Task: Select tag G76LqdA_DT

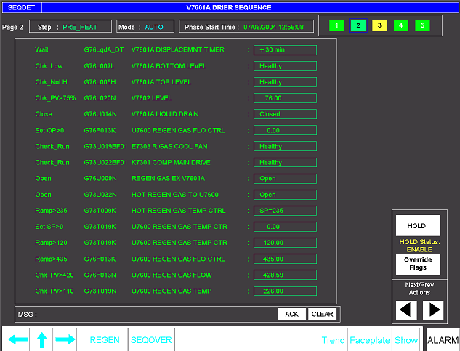Action: pos(104,50)
